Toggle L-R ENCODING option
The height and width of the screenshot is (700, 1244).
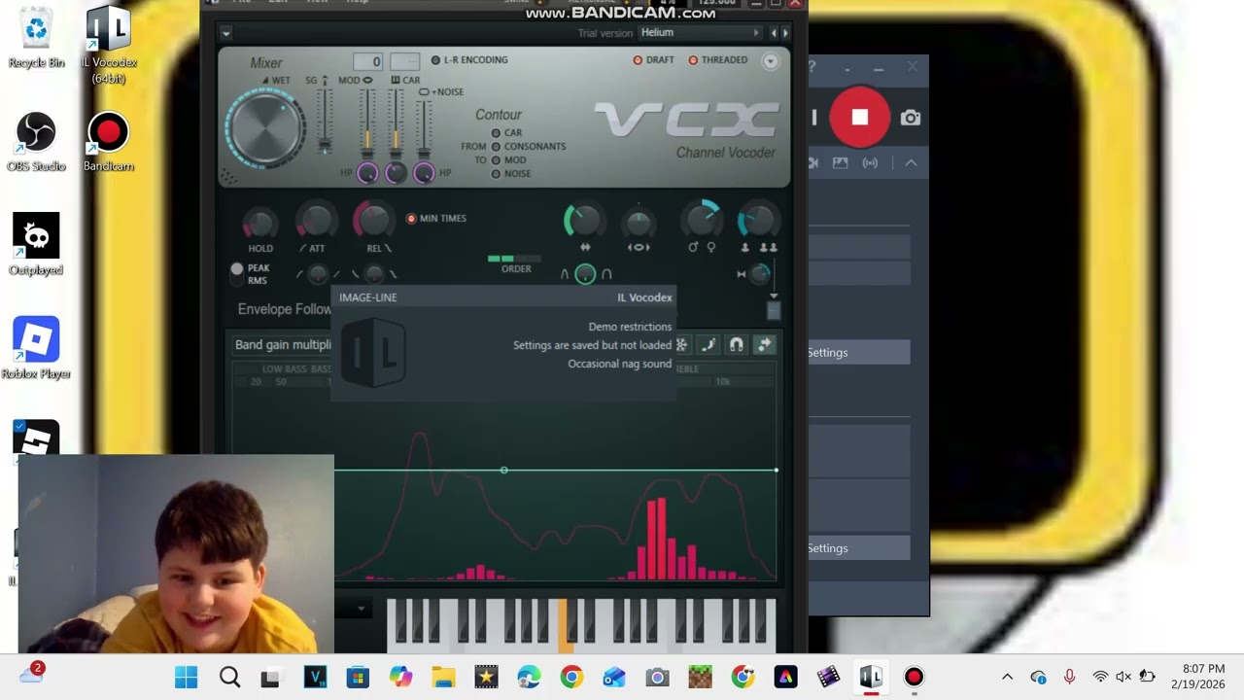click(x=469, y=60)
